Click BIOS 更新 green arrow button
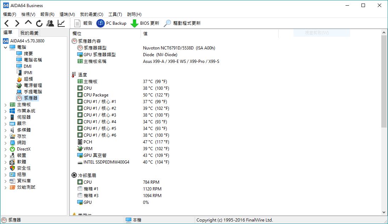This screenshot has width=388, height=224. pos(145,23)
